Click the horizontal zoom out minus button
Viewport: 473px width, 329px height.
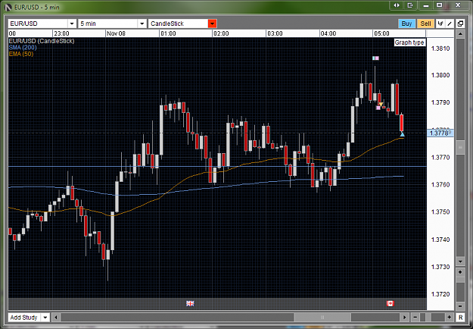(x=415, y=318)
